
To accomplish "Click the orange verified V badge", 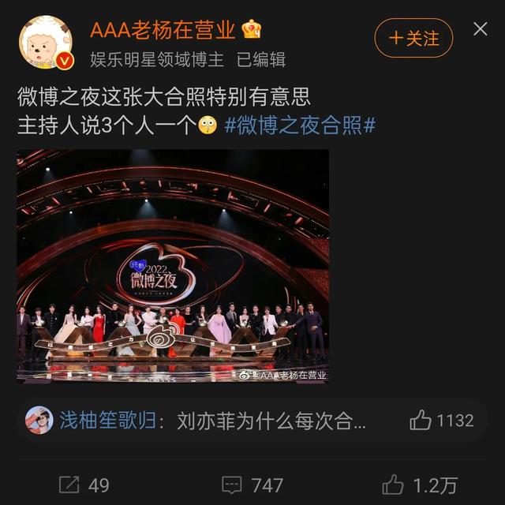I will 65,61.
